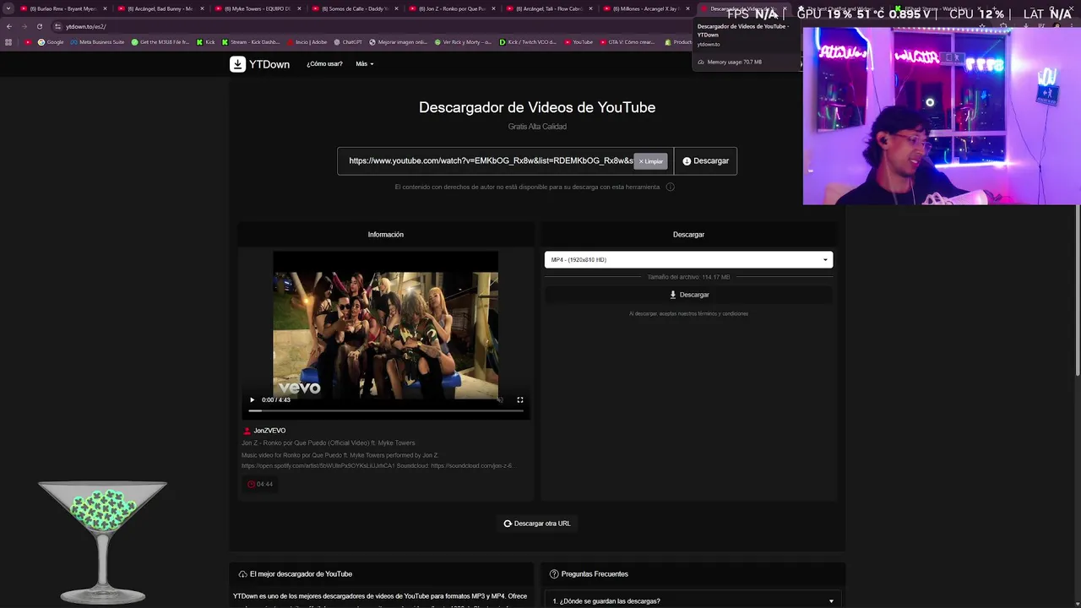This screenshot has height=608, width=1081.
Task: Click the Descargar button under file size
Action: point(688,295)
